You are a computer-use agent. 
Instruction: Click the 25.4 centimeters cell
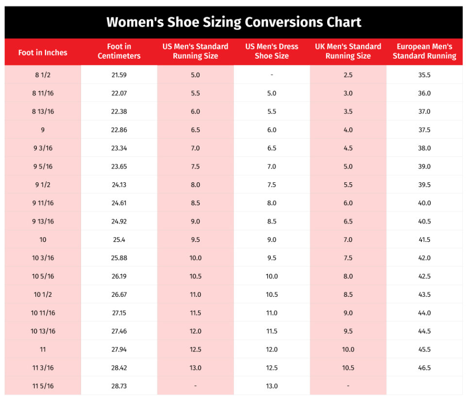point(119,240)
